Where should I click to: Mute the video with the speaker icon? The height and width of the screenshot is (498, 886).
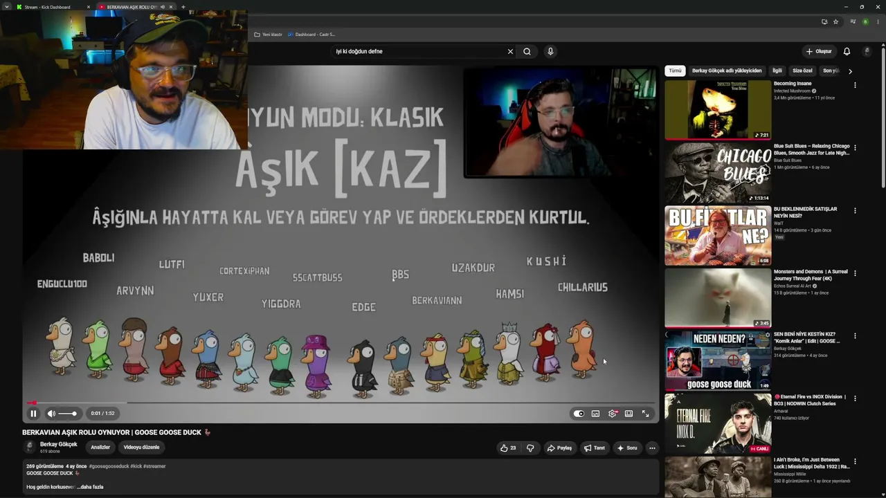pos(51,414)
